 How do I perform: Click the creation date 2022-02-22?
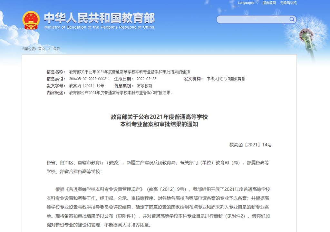(147, 79)
